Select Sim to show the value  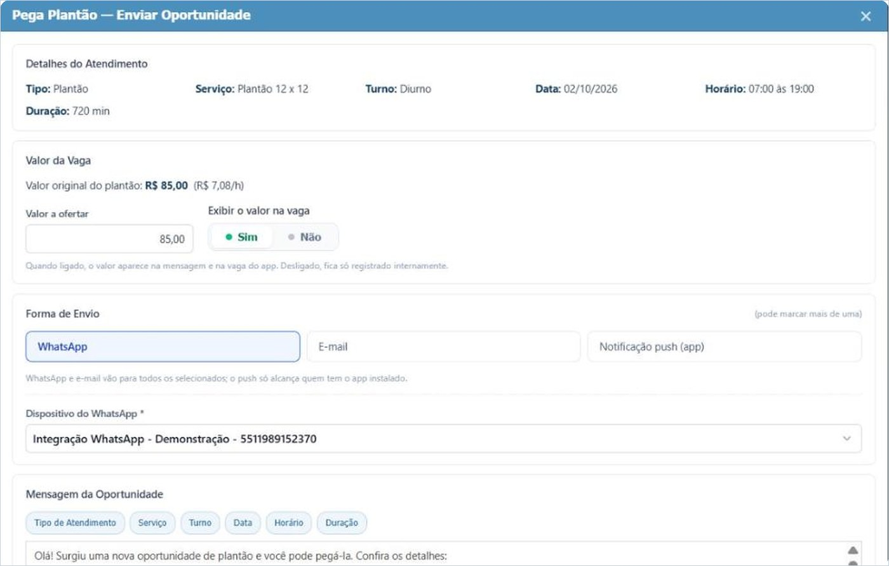point(242,237)
